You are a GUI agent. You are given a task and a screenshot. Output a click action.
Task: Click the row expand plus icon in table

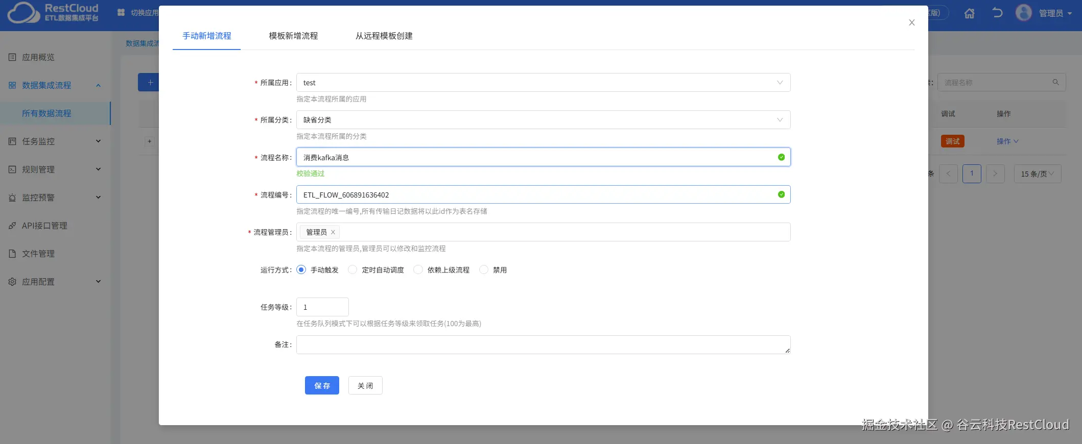[x=149, y=141]
